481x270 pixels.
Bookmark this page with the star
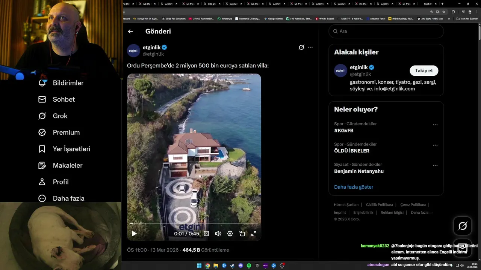point(443,12)
